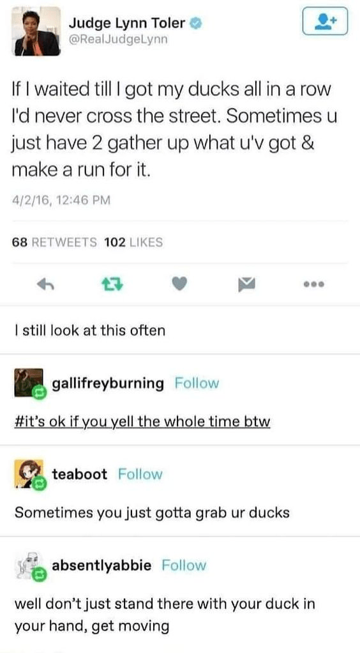
Task: Open Judge Lynn Toler profile picture
Action: 37,31
